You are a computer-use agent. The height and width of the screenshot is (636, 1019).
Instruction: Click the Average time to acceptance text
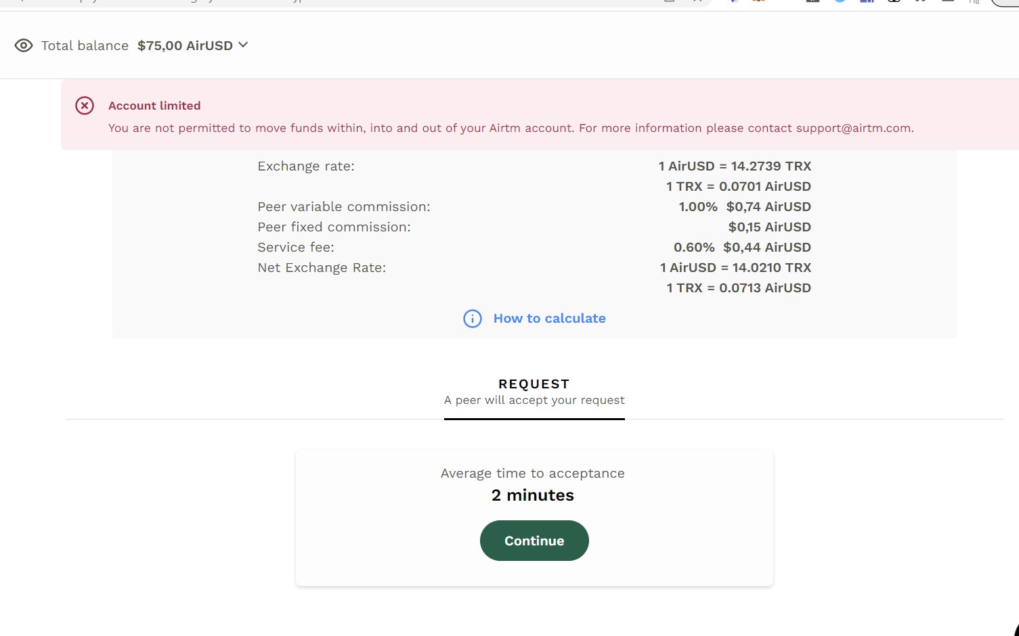pos(533,474)
